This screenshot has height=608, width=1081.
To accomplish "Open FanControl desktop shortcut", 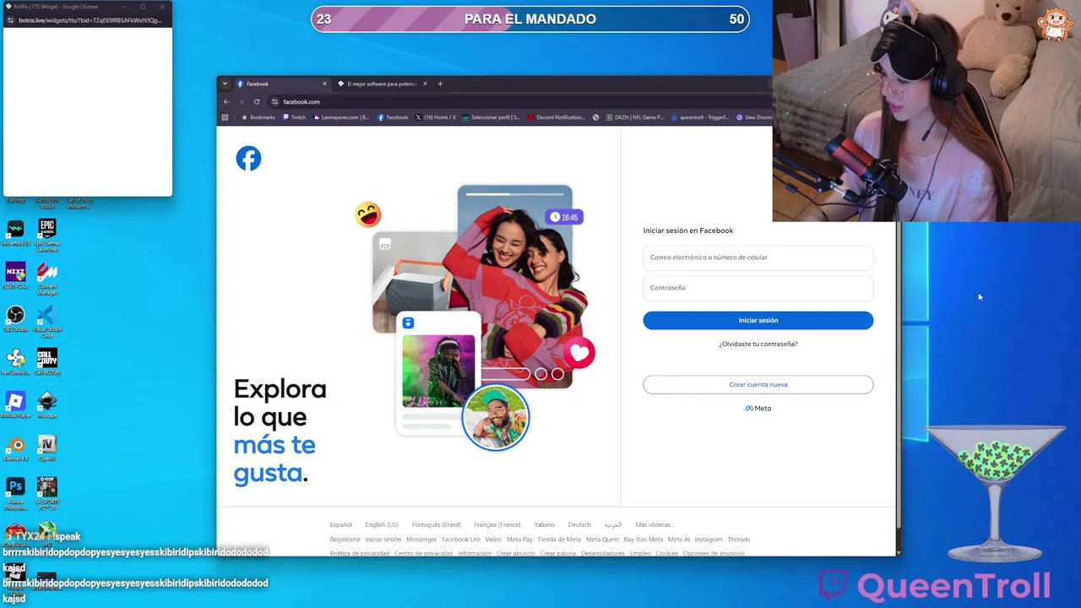I will [x=15, y=362].
